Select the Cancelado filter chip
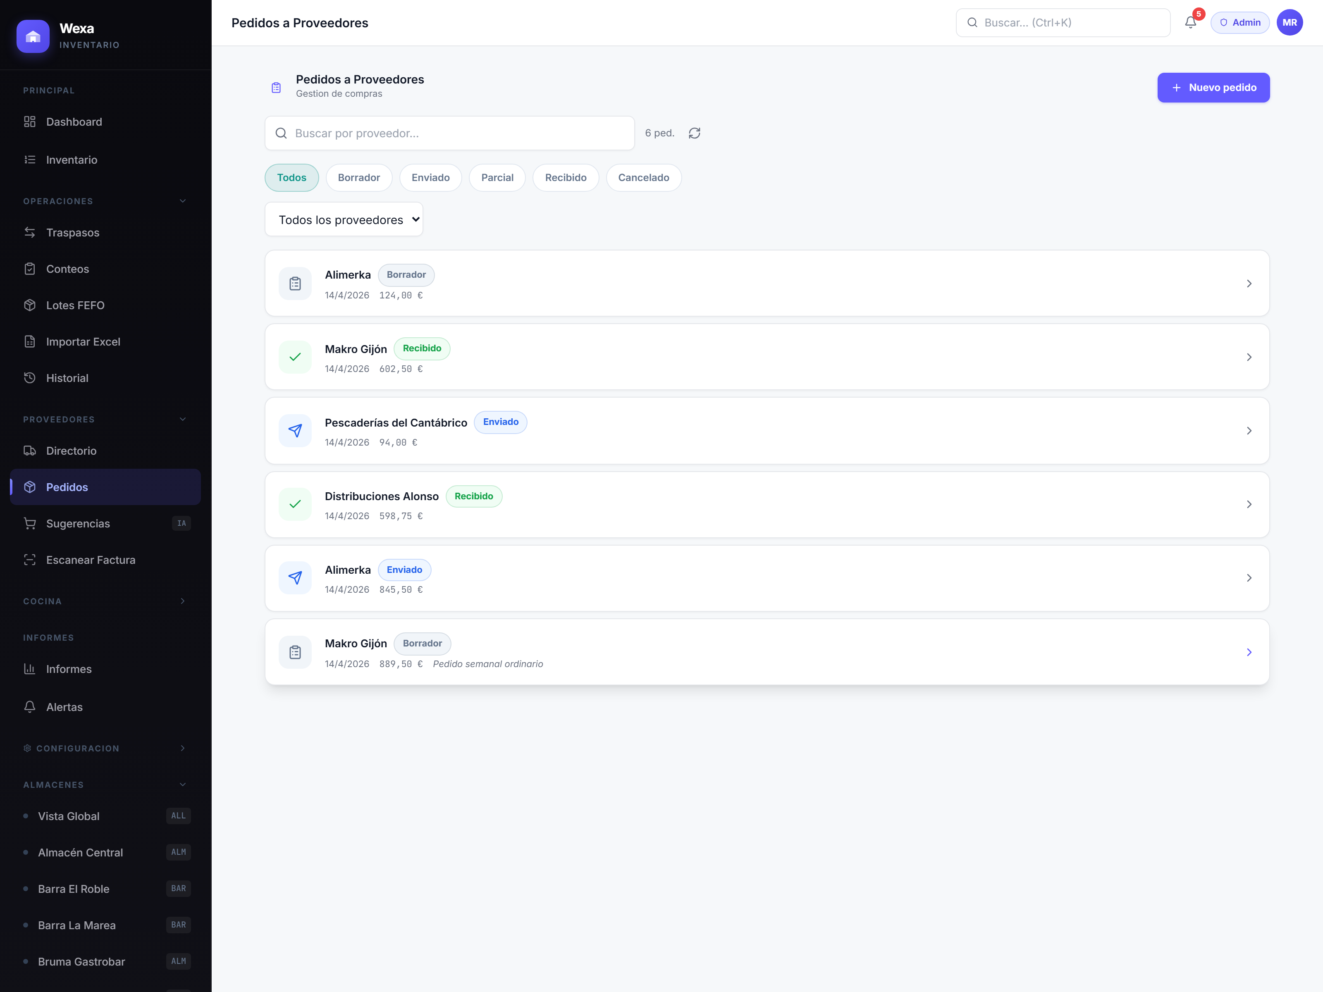Viewport: 1323px width, 992px height. 644,178
